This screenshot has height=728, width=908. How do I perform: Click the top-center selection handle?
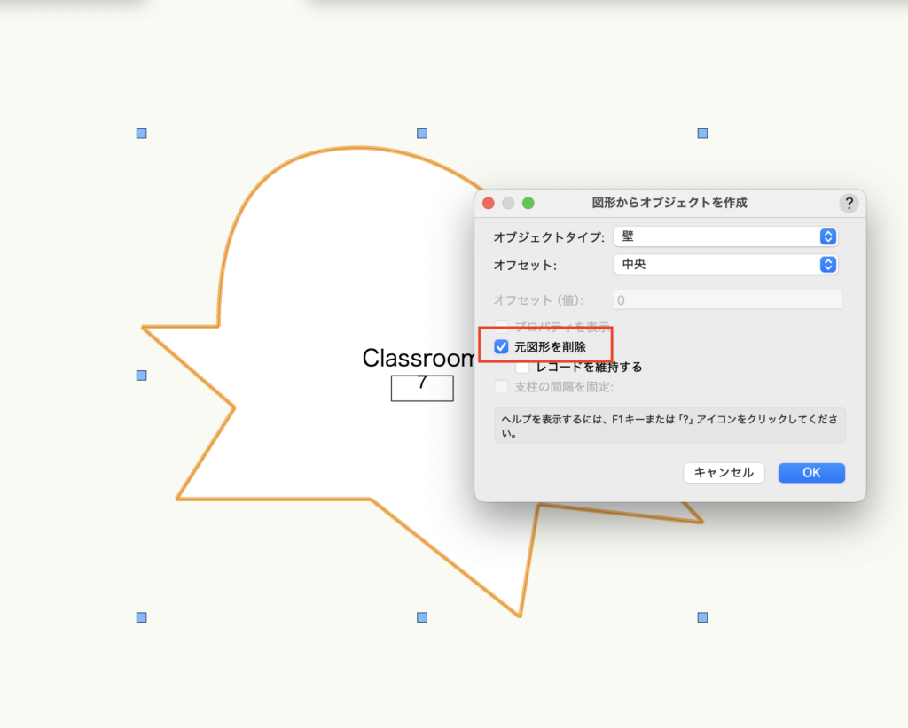click(422, 134)
